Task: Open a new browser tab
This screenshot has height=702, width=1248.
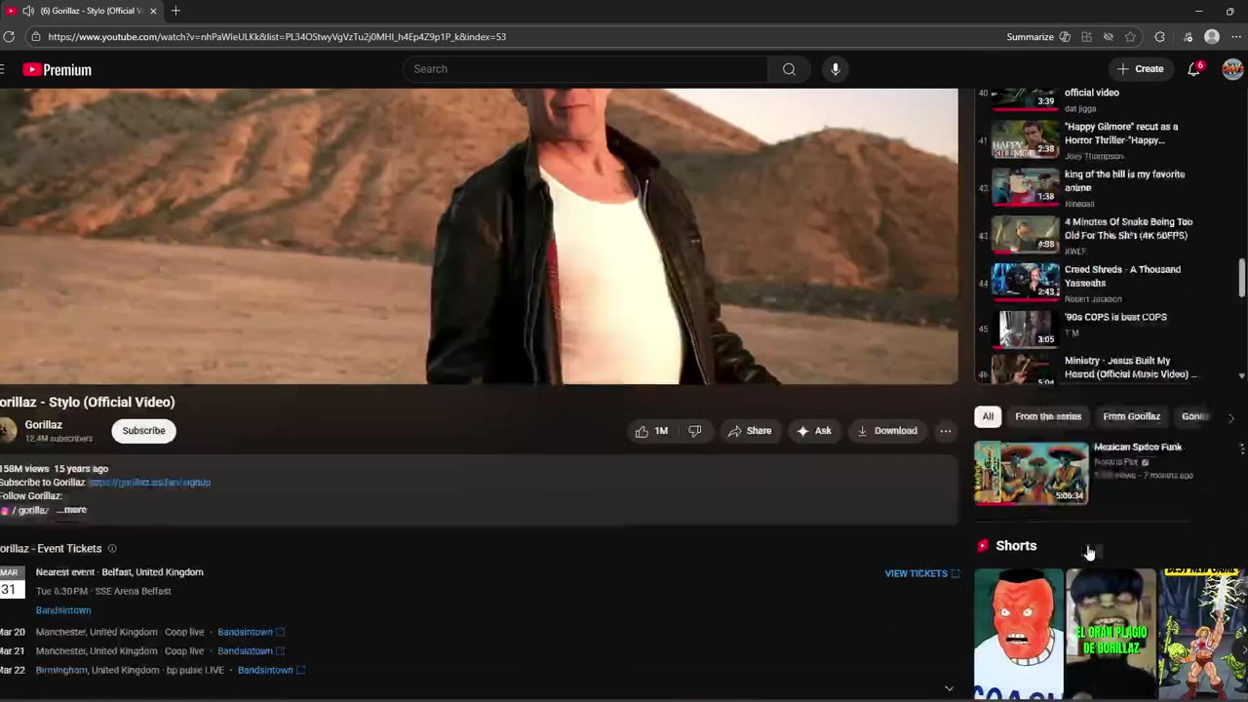Action: pyautogui.click(x=175, y=11)
